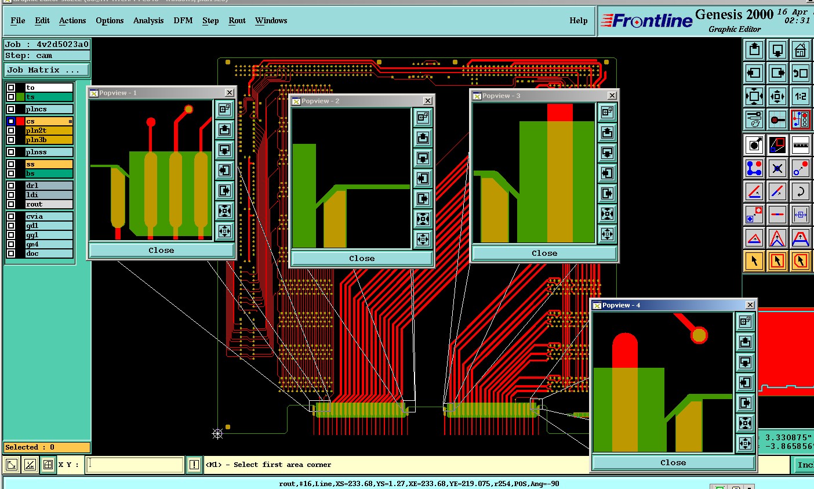Image resolution: width=814 pixels, height=489 pixels.
Task: Select the rotate arc arrow tool
Action: pyautogui.click(x=800, y=191)
